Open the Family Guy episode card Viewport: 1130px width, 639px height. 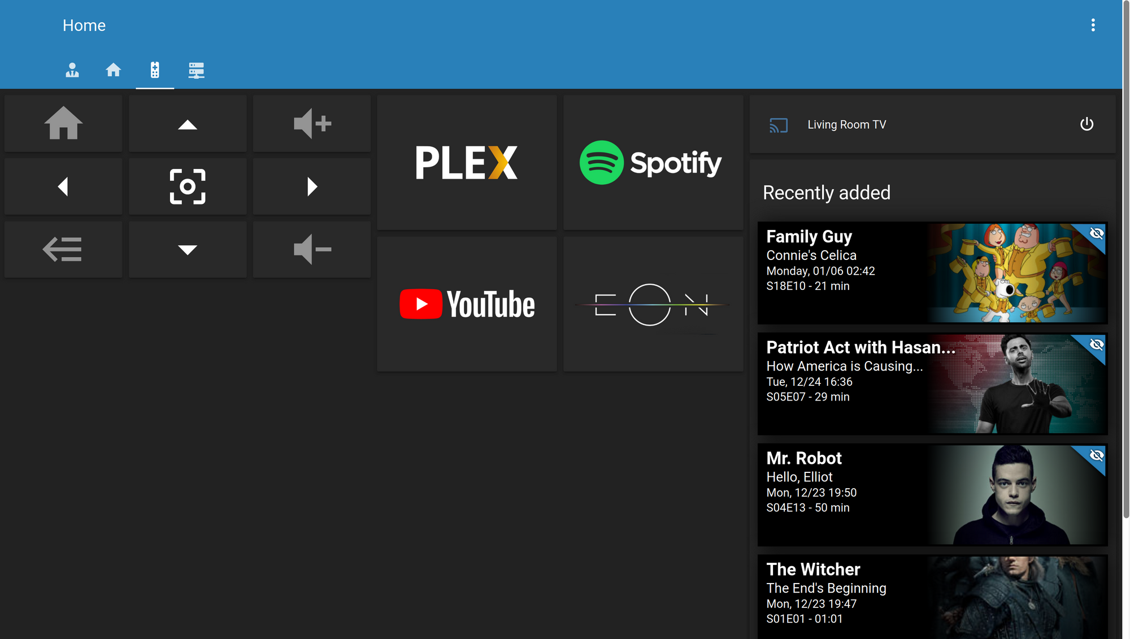tap(932, 273)
